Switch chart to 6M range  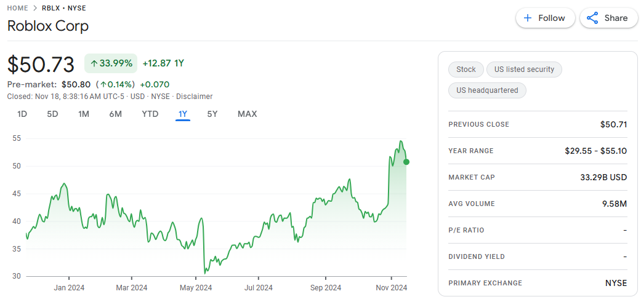115,114
